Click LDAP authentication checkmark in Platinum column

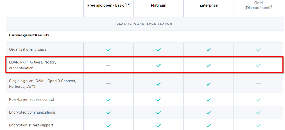click(158, 66)
